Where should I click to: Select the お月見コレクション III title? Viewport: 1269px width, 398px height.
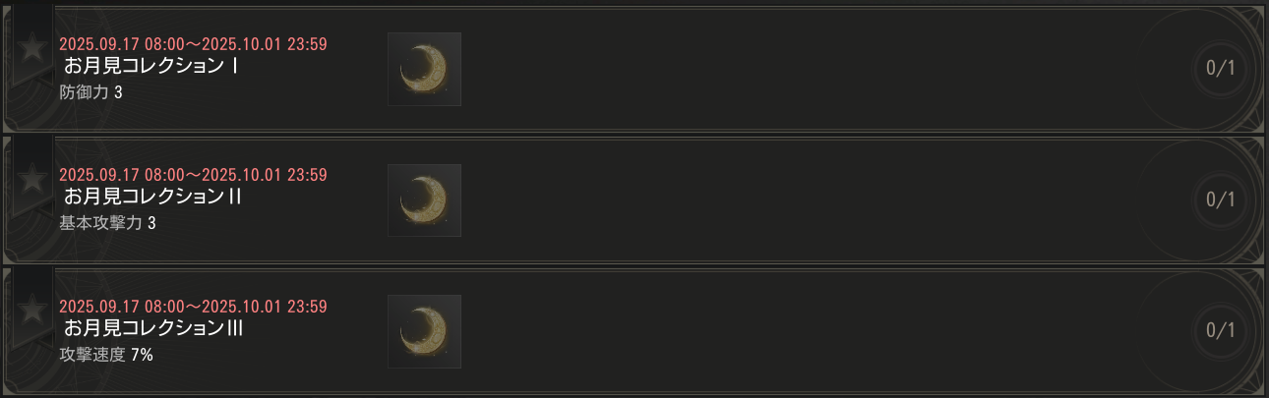153,328
